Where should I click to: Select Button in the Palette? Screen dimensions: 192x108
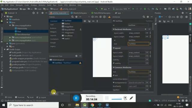pos(67,24)
